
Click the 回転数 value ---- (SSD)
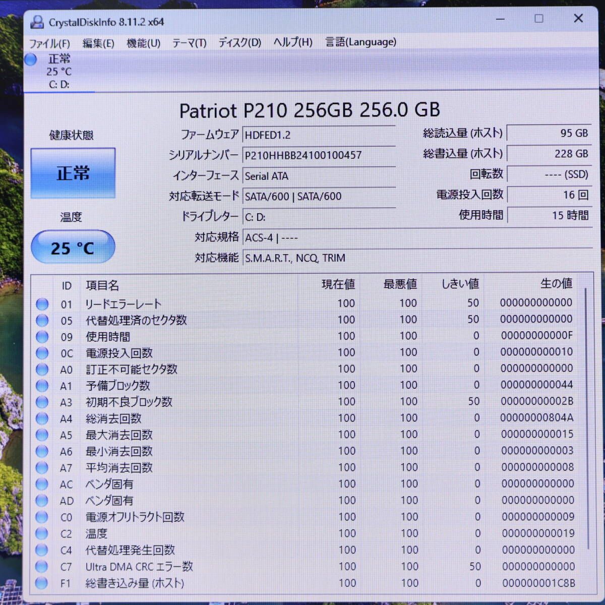(549, 174)
